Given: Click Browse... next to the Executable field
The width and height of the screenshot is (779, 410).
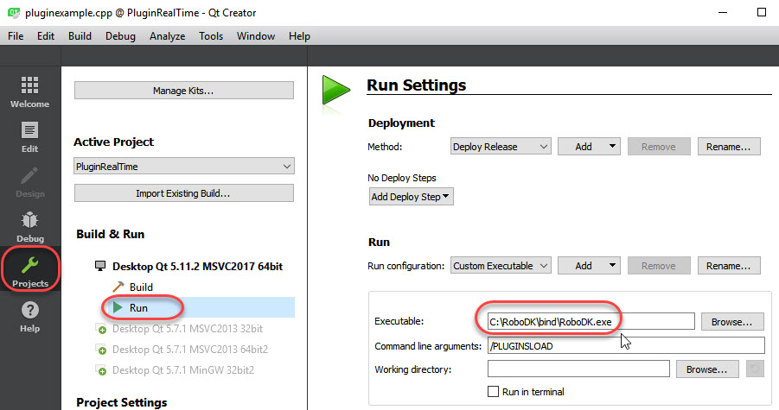Looking at the screenshot, I should (732, 322).
